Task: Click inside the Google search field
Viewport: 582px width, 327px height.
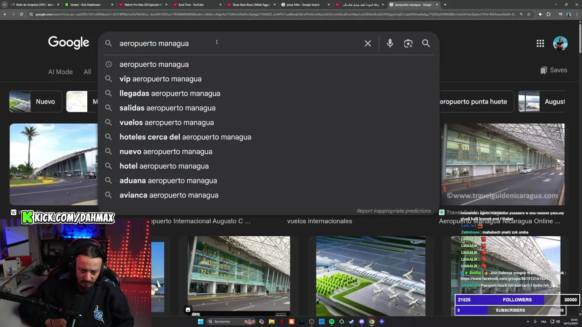Action: pos(236,43)
